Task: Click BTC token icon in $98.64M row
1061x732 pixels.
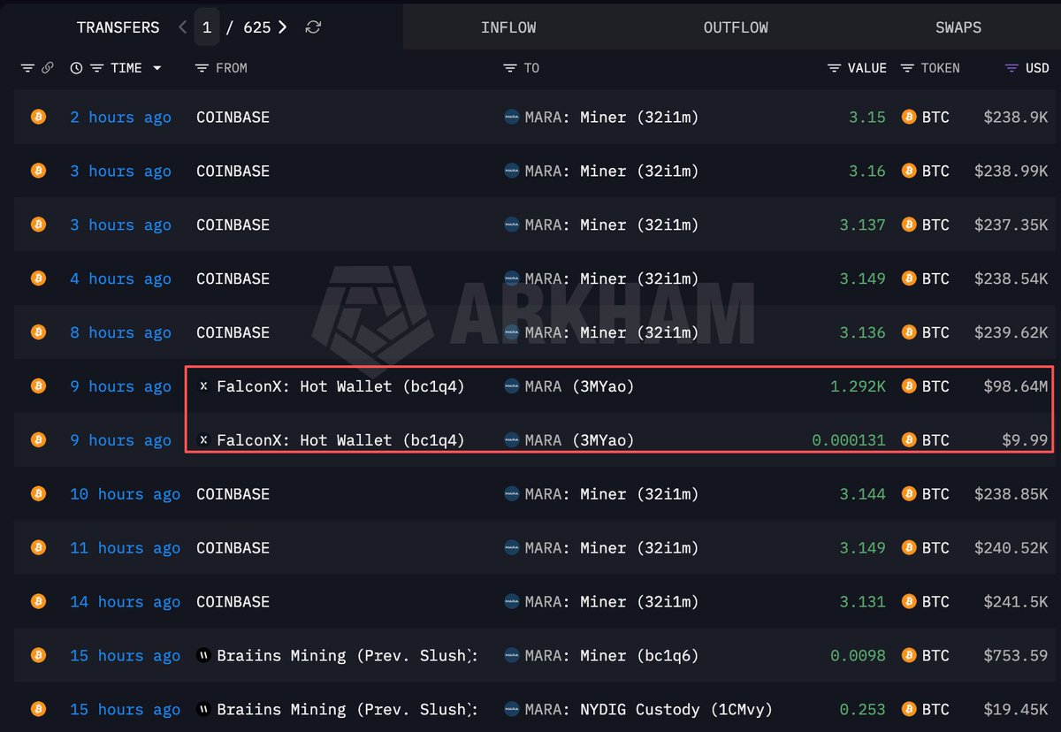Action: pos(908,386)
